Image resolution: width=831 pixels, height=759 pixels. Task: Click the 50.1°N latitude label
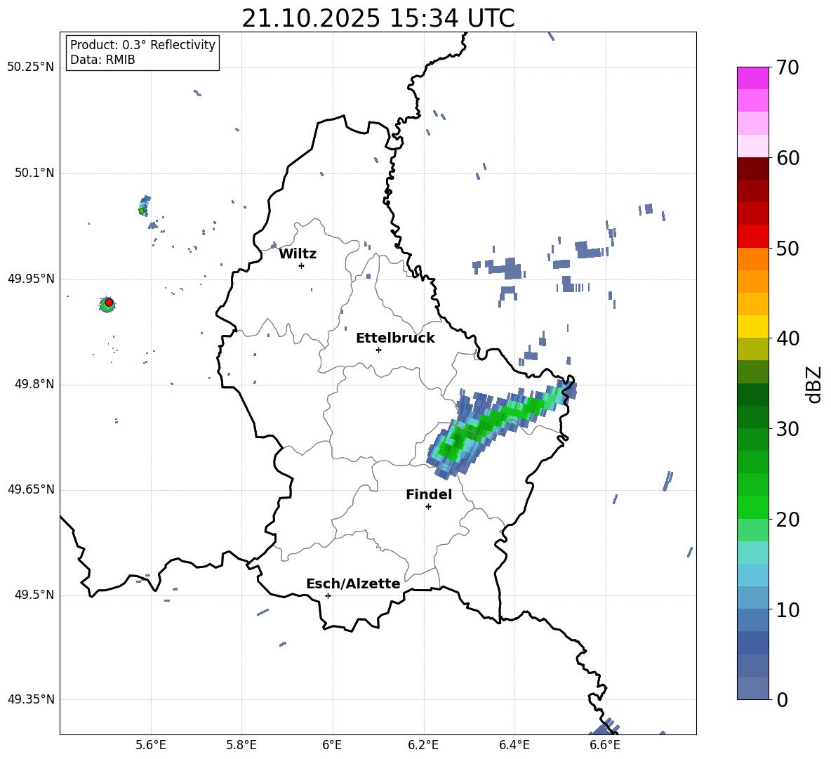pos(34,173)
